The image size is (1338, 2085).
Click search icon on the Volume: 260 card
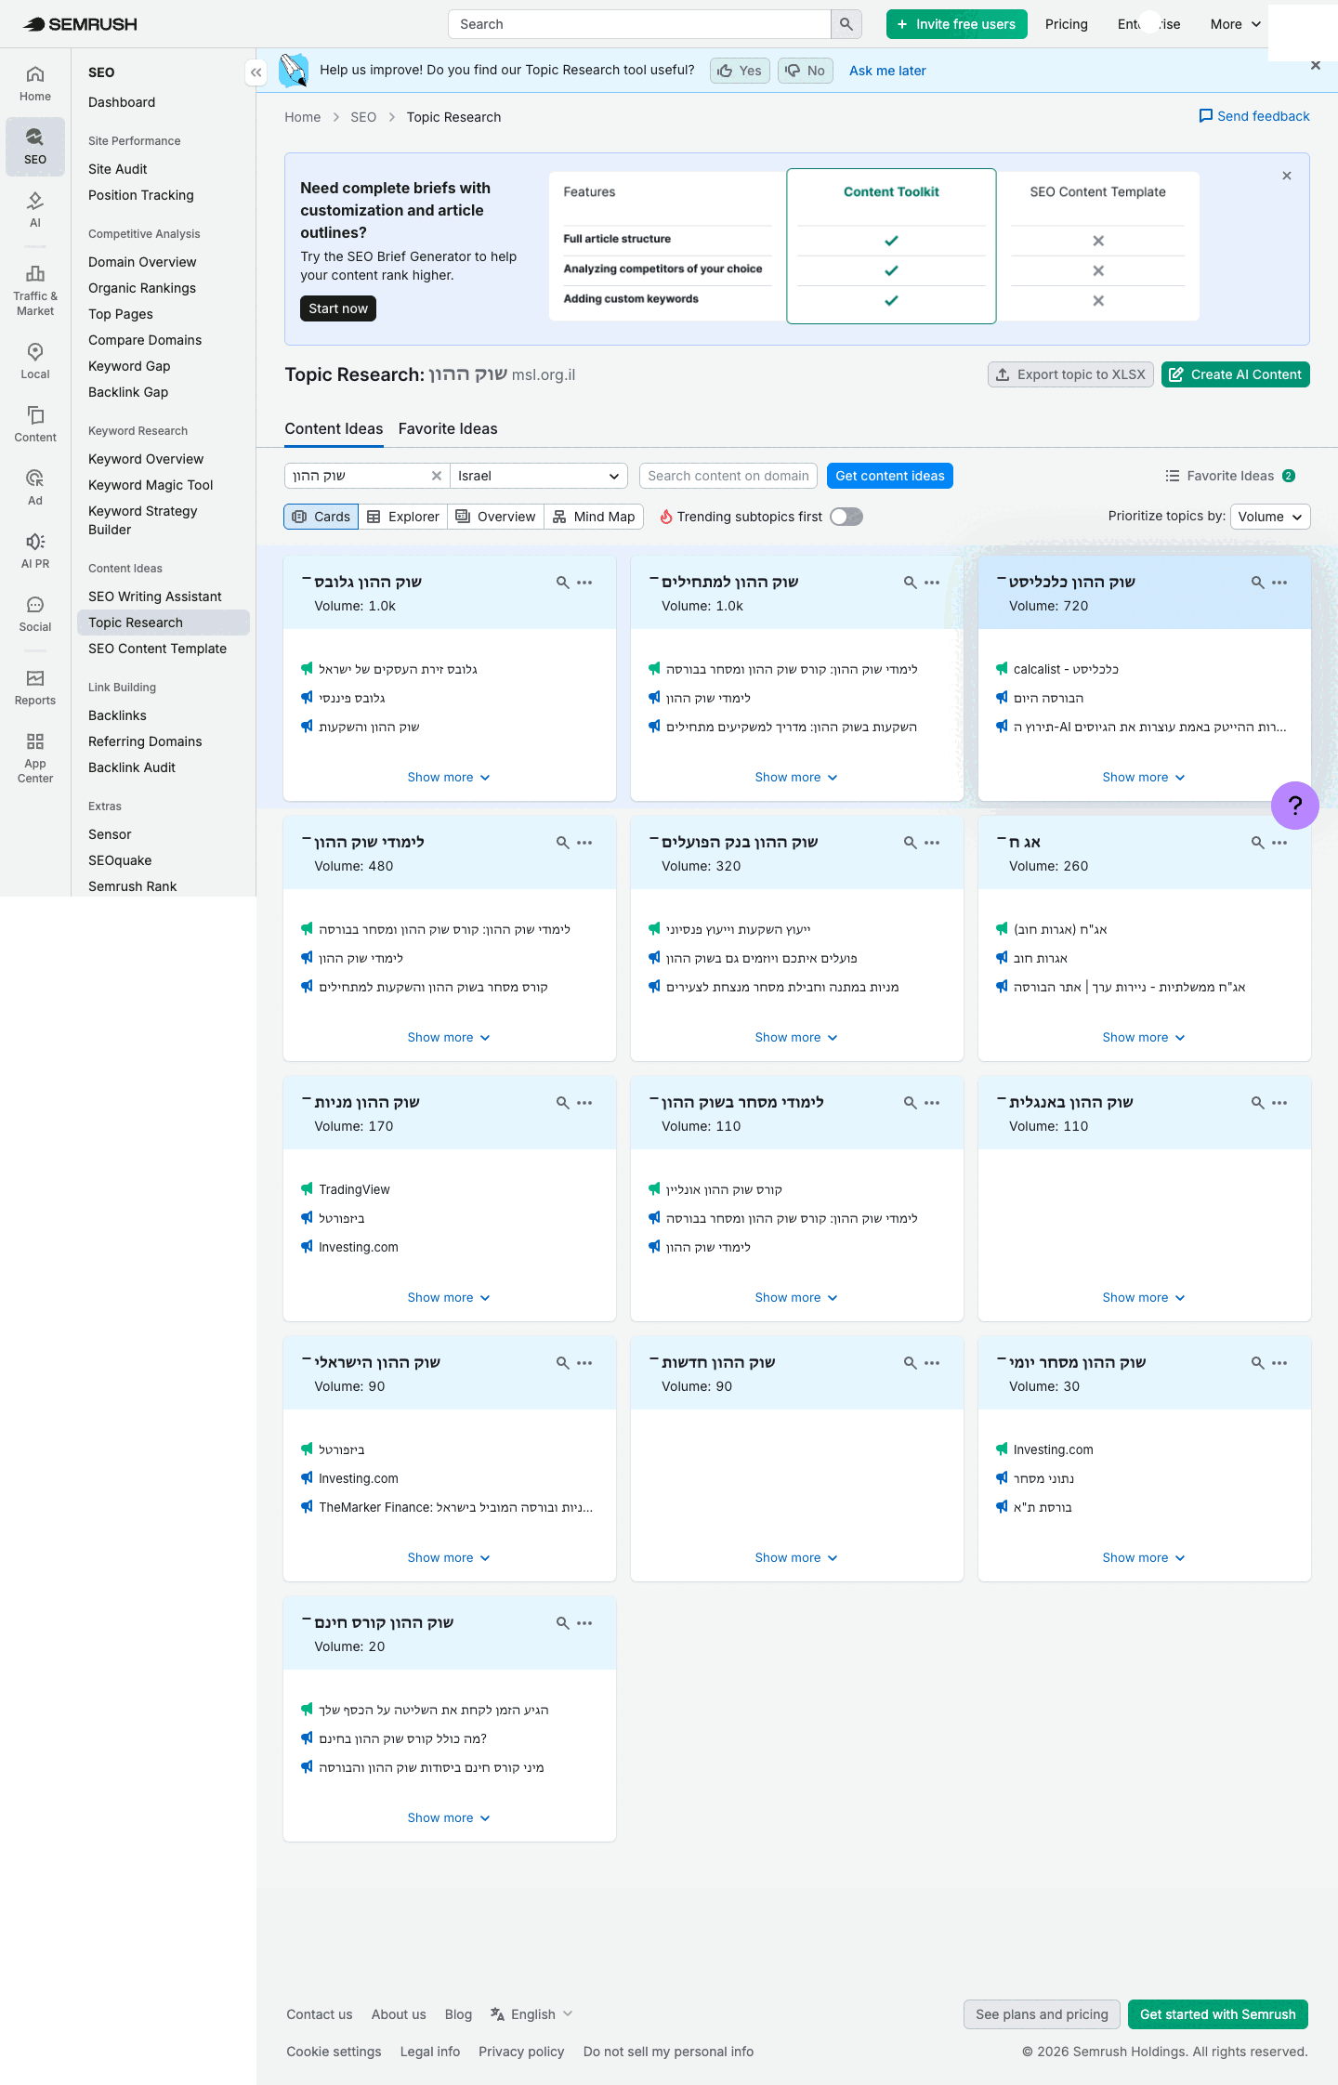coord(1257,843)
